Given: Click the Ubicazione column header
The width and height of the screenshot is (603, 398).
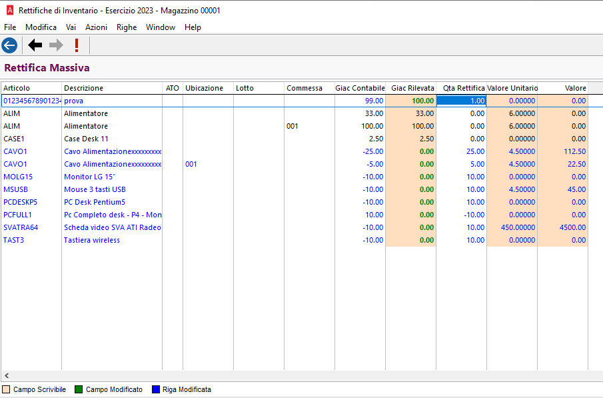Looking at the screenshot, I should click(208, 88).
